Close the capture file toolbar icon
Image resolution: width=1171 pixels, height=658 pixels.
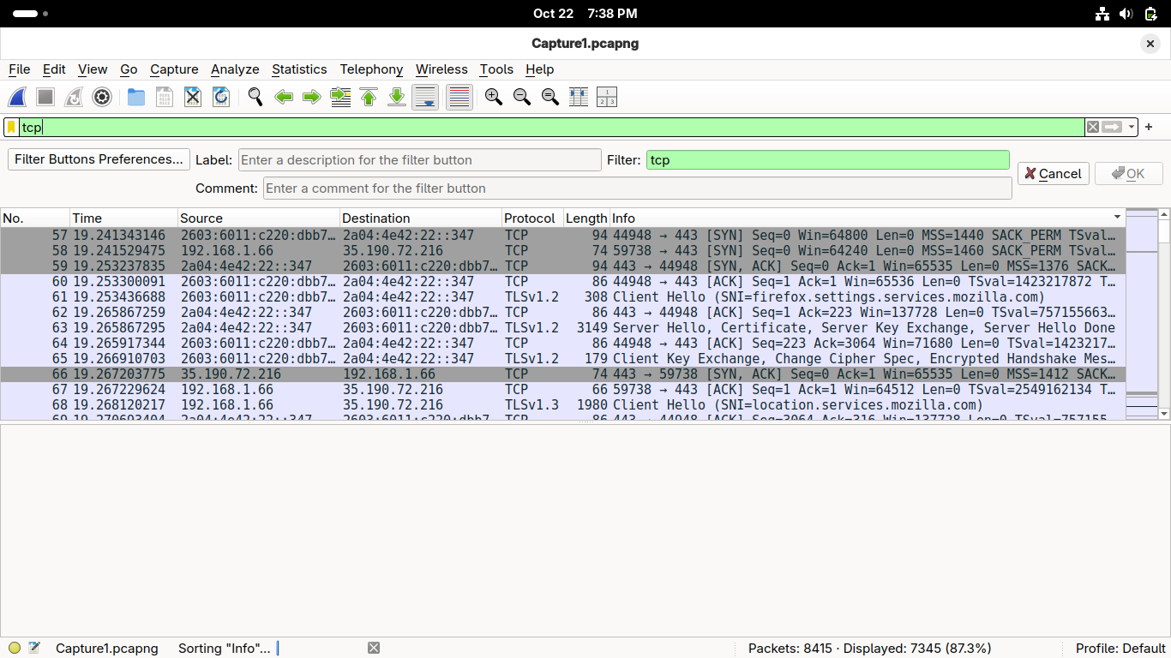point(193,98)
